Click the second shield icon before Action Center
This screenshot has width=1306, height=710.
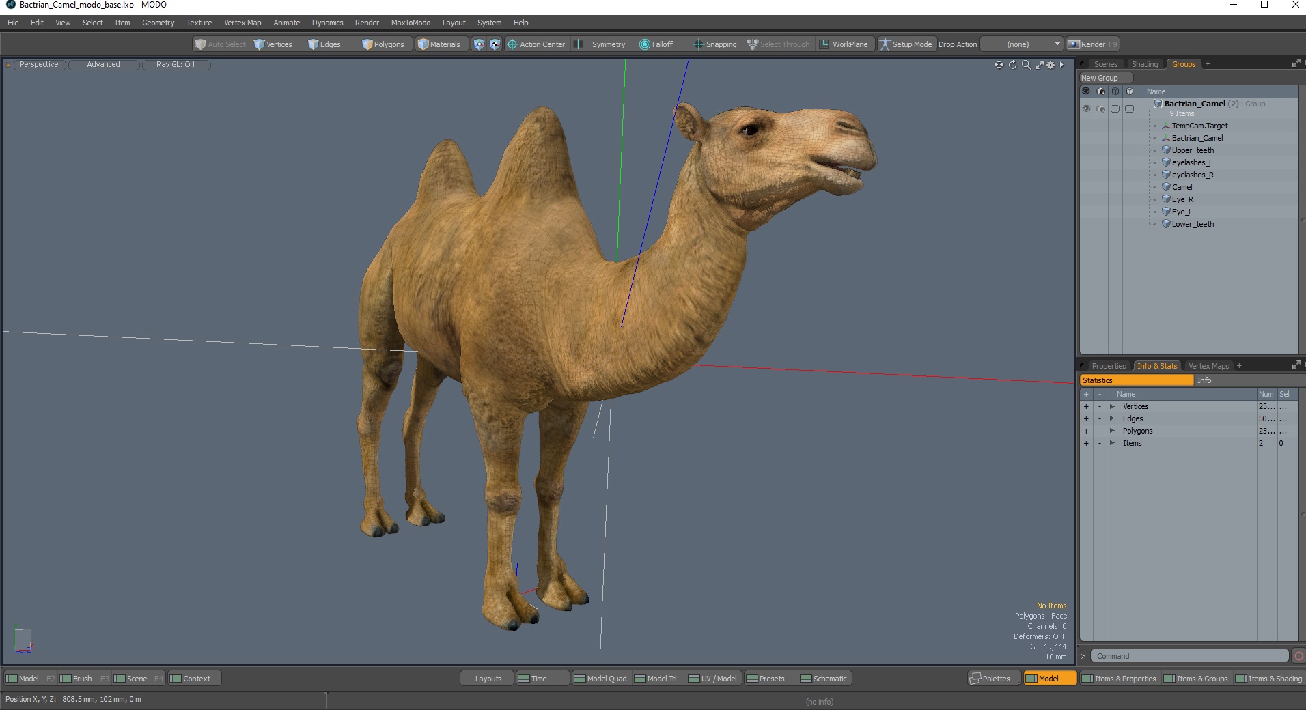point(495,44)
